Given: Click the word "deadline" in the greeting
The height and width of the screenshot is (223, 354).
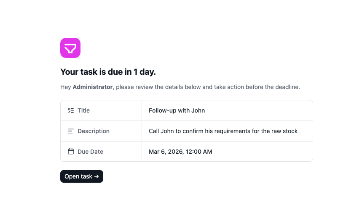Looking at the screenshot, I should click(x=287, y=87).
